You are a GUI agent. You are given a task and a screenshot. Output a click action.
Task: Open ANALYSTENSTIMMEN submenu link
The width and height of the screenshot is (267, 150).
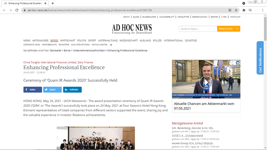coord(80,45)
